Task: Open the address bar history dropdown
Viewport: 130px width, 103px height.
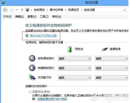Action: tap(125, 10)
